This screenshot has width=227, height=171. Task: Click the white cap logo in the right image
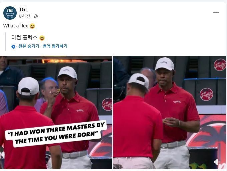click(164, 62)
